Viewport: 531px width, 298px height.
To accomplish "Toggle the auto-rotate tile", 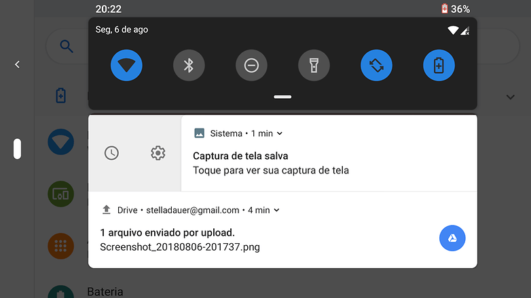I will 376,65.
